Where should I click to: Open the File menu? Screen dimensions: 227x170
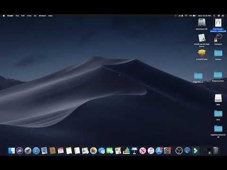pyautogui.click(x=17, y=16)
